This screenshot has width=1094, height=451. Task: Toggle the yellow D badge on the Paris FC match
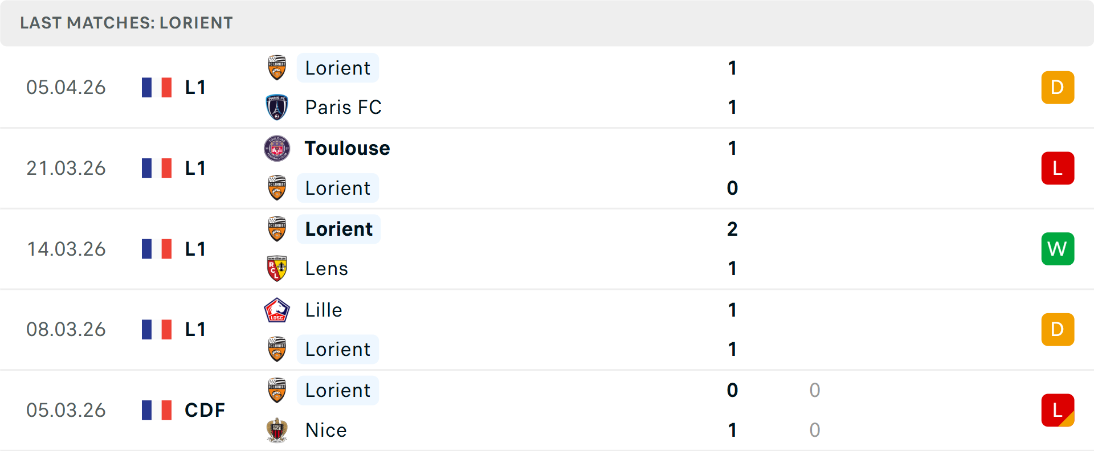tap(1058, 87)
